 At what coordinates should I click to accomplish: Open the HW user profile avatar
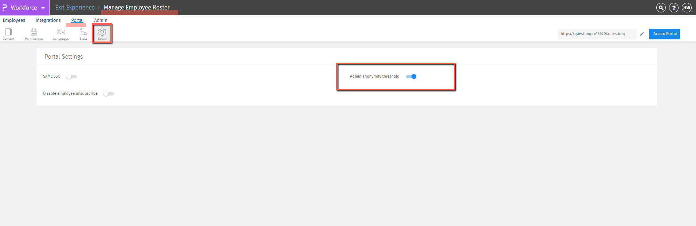687,8
